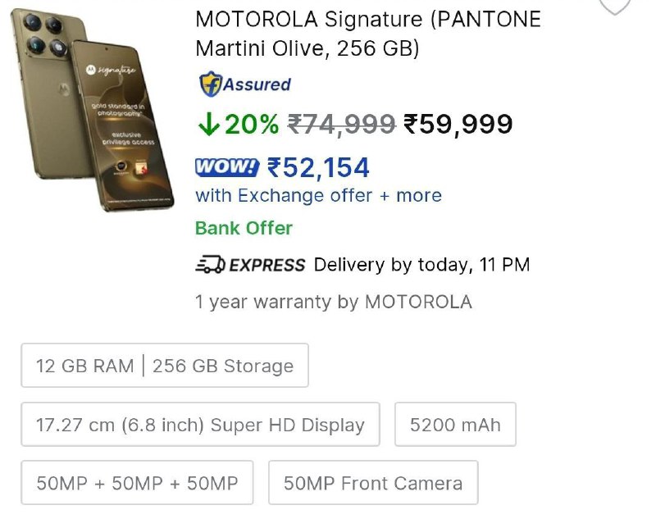
Task: Click the struck-through ₹74,999 price
Action: click(341, 124)
